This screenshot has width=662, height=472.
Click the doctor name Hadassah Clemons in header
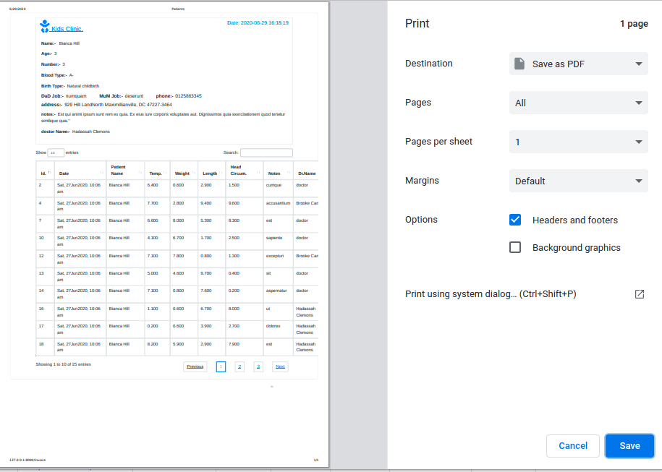[90, 132]
